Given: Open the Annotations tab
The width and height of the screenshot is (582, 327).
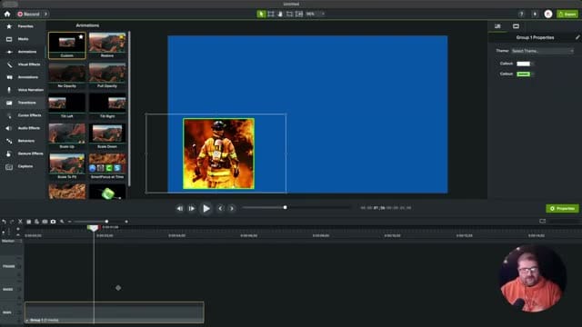Looking at the screenshot, I should coord(23,77).
